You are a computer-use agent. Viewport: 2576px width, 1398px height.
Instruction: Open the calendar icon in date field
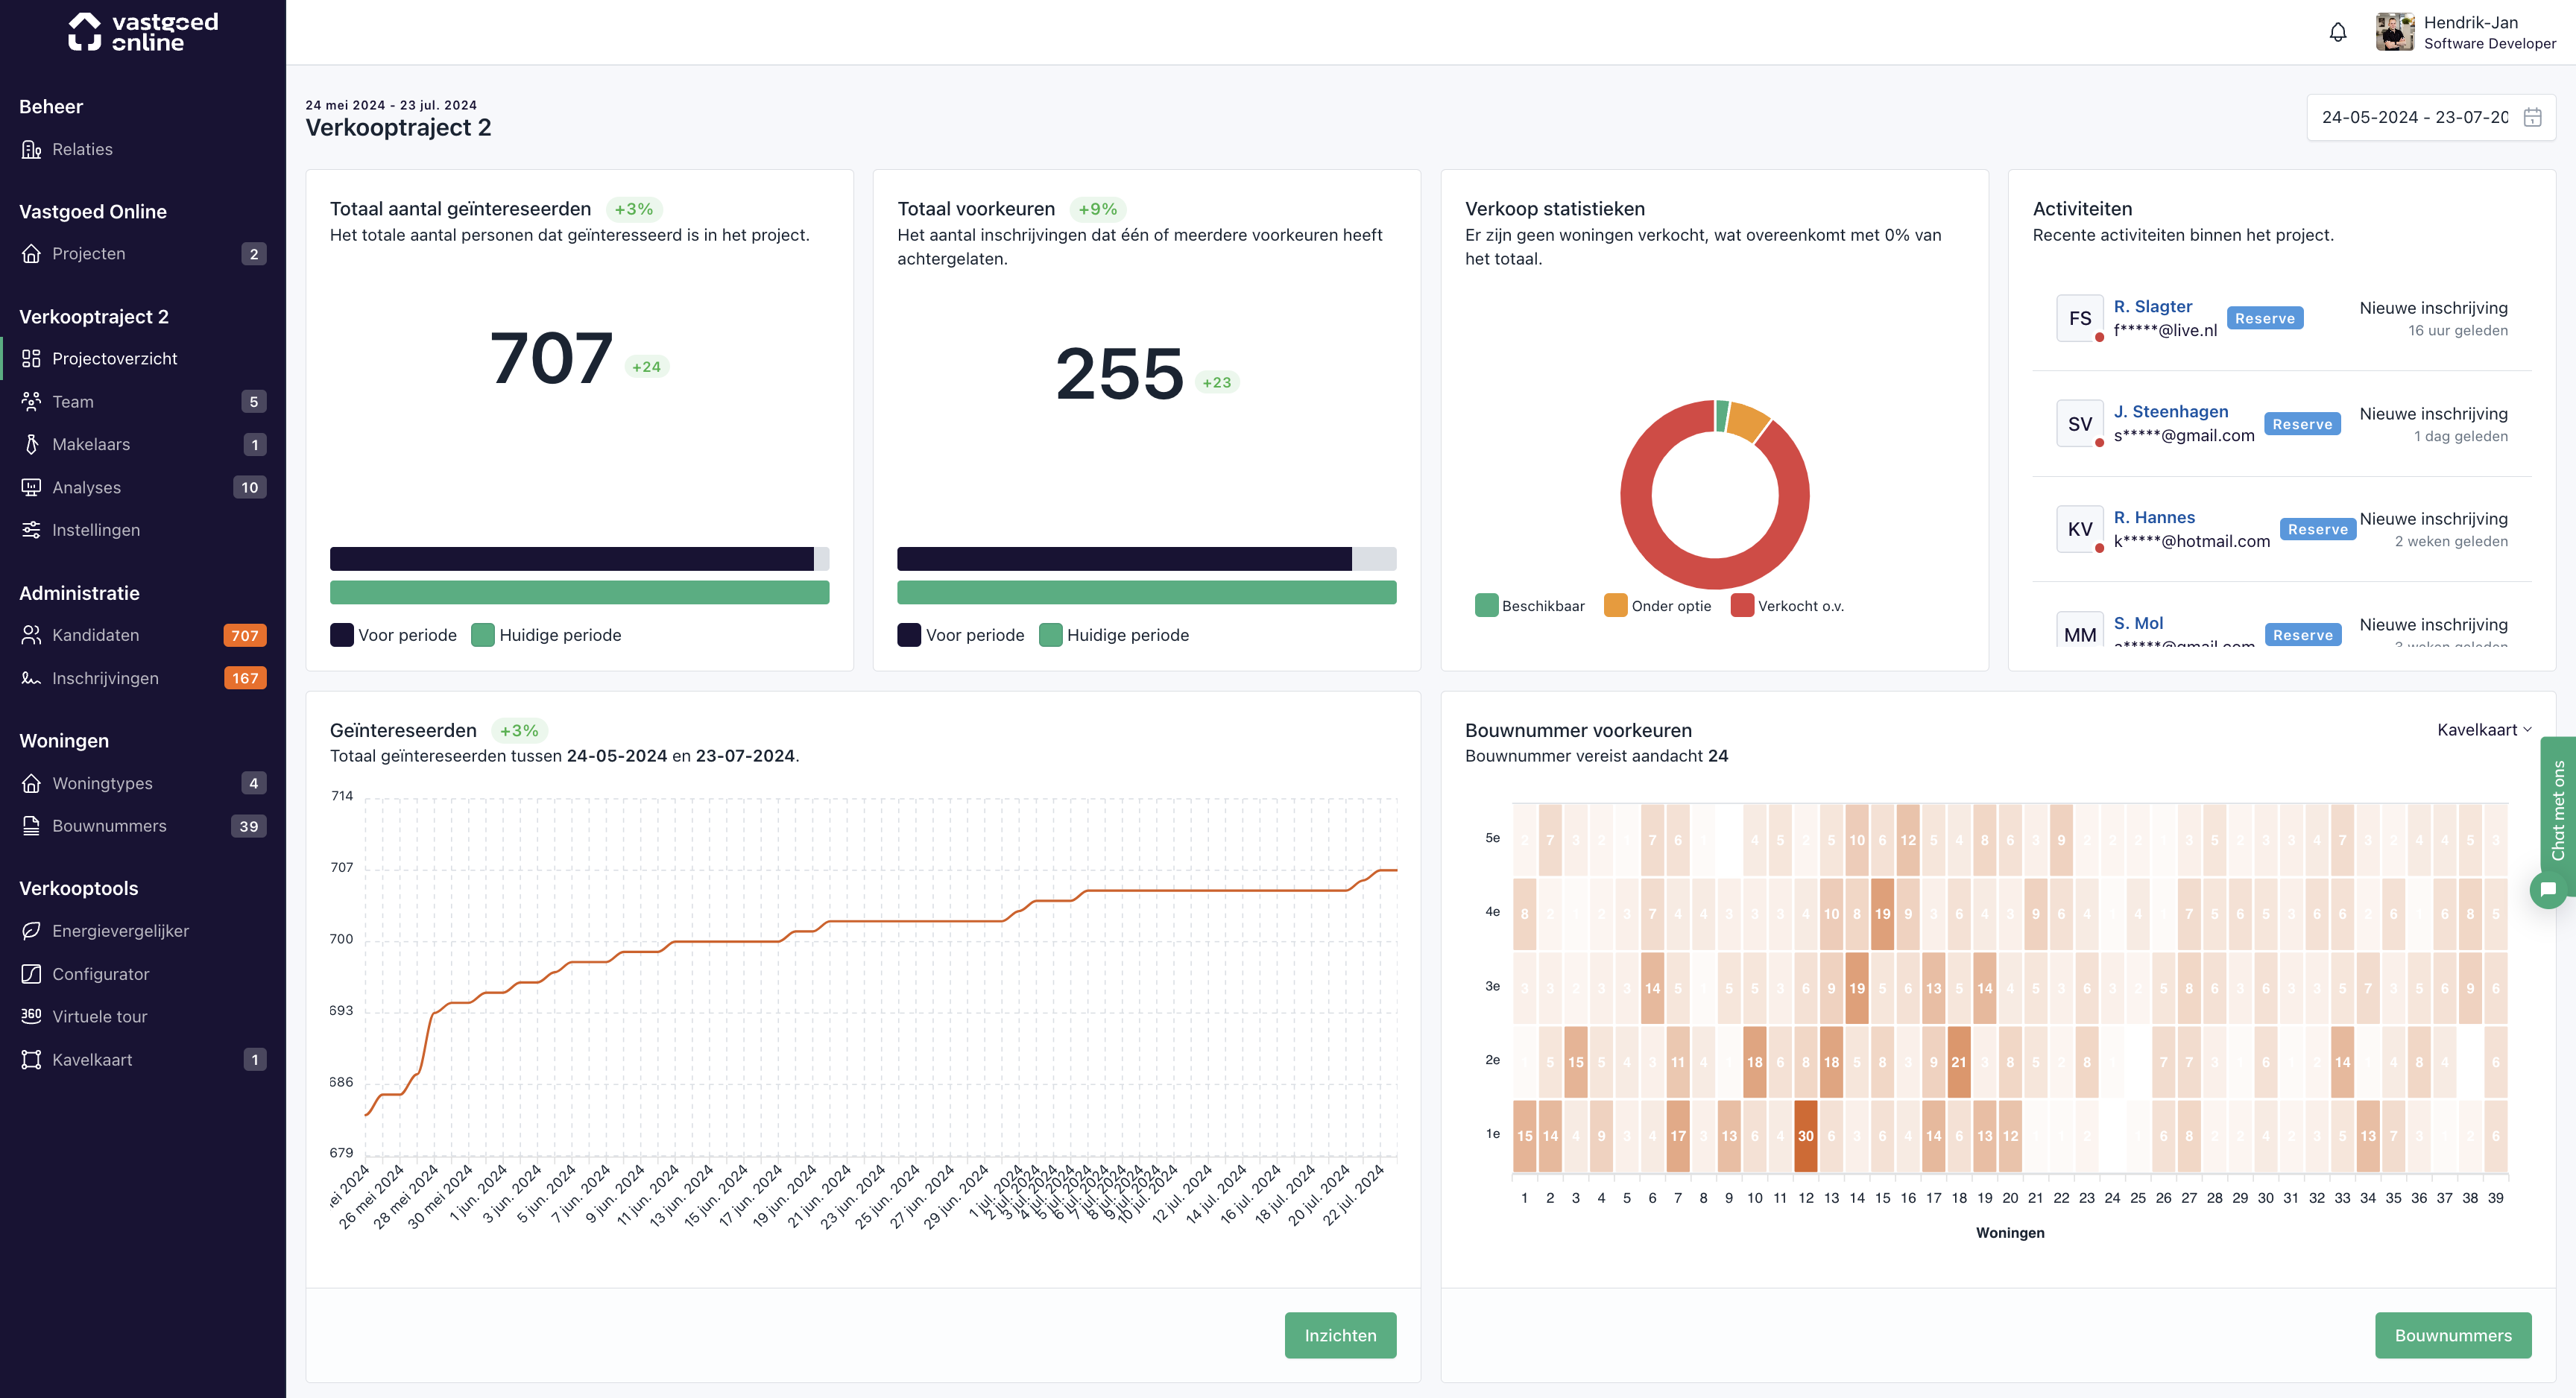pyautogui.click(x=2532, y=118)
